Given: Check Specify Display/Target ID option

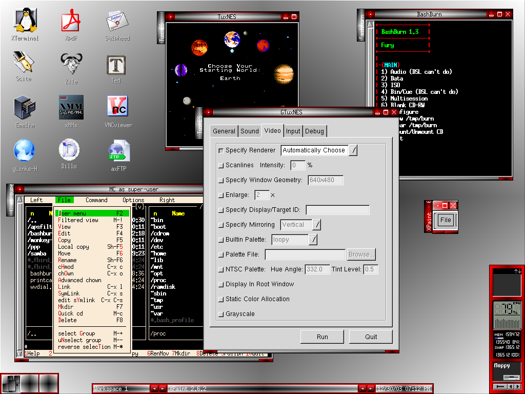Looking at the screenshot, I should pyautogui.click(x=221, y=210).
